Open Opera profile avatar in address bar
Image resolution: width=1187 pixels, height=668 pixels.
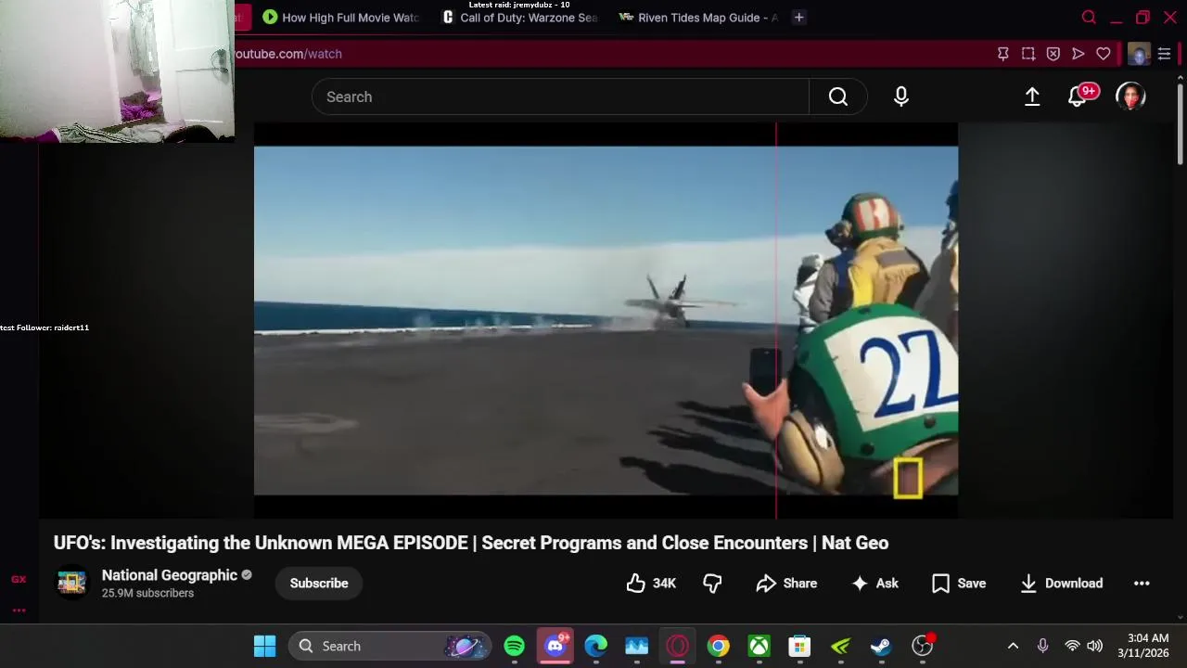pyautogui.click(x=1139, y=54)
